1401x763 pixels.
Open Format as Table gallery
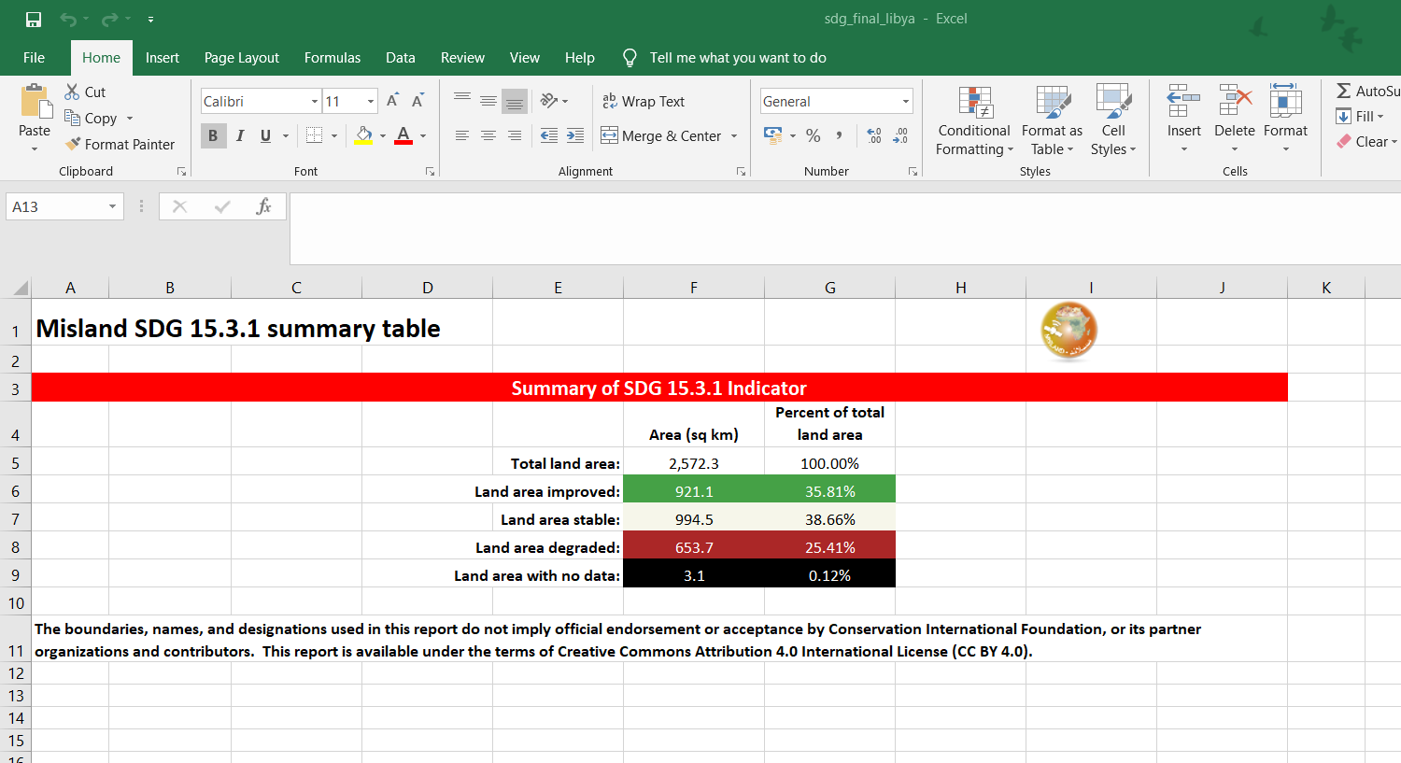pos(1052,120)
